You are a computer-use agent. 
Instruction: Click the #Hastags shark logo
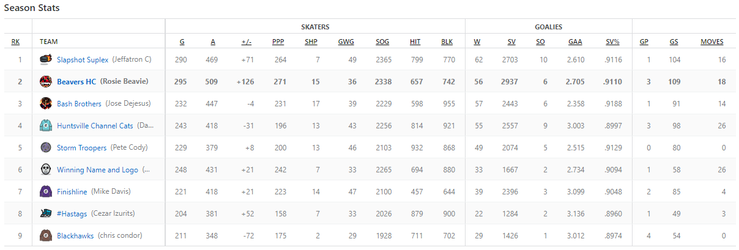(x=45, y=214)
